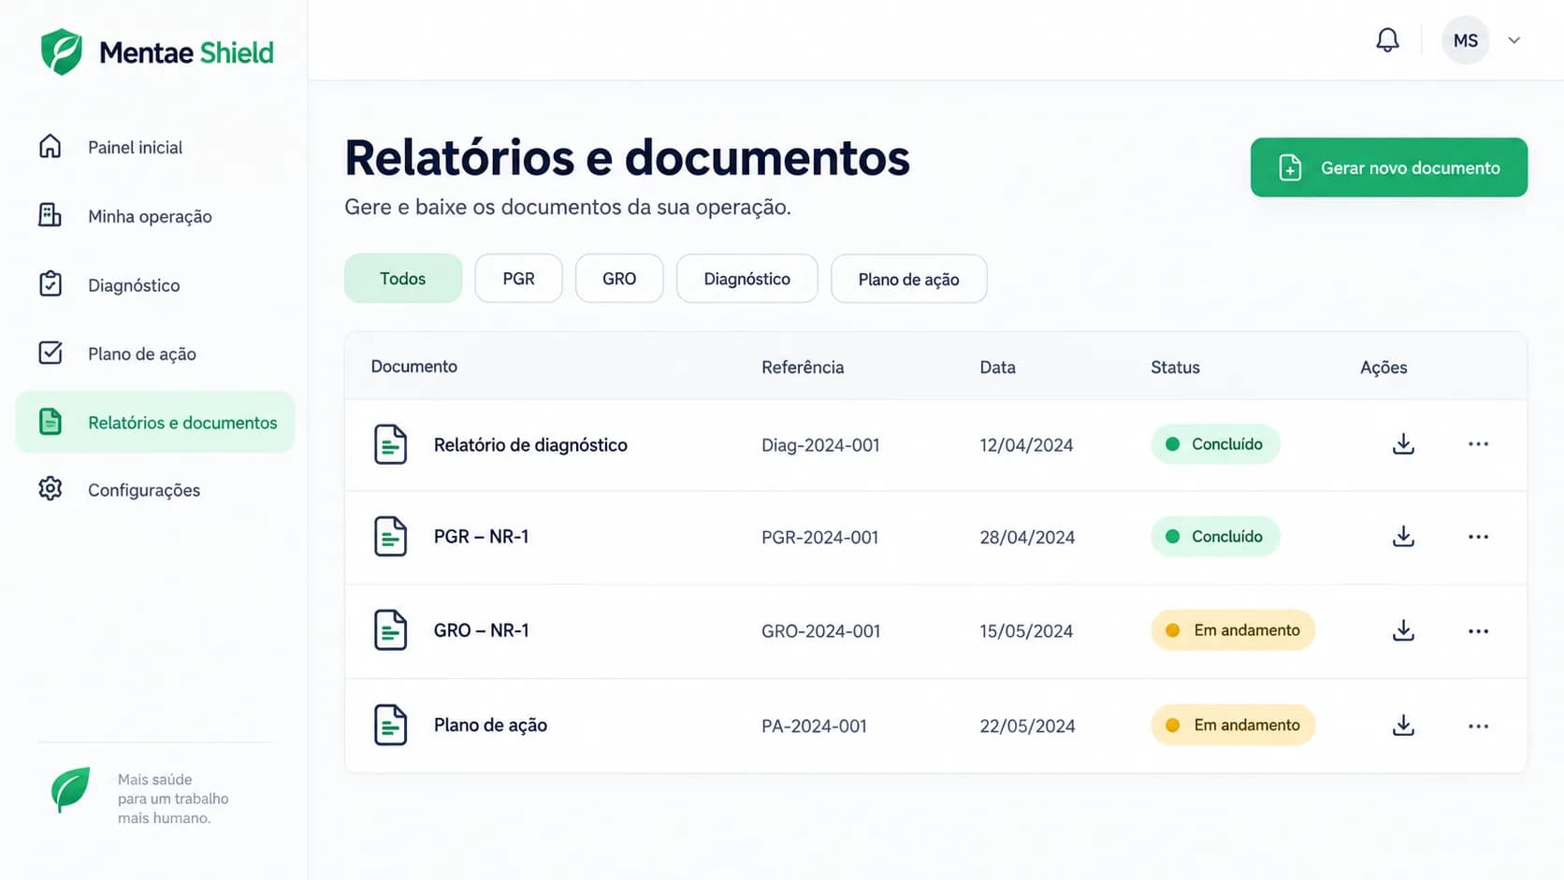The width and height of the screenshot is (1564, 880).
Task: Click document icon of GRO – NR-1 row
Action: pos(390,630)
